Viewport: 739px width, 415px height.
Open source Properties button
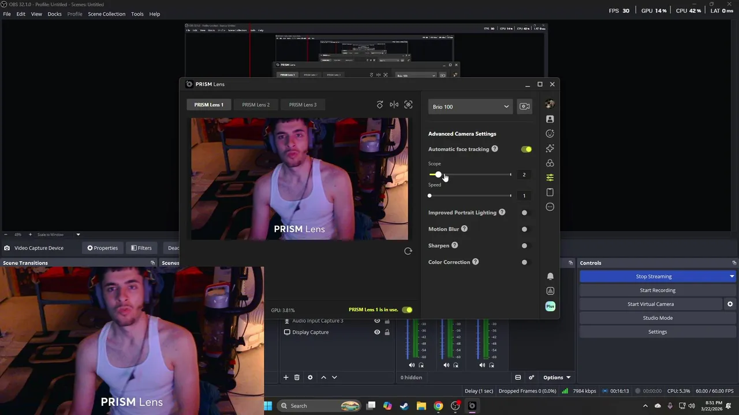102,248
